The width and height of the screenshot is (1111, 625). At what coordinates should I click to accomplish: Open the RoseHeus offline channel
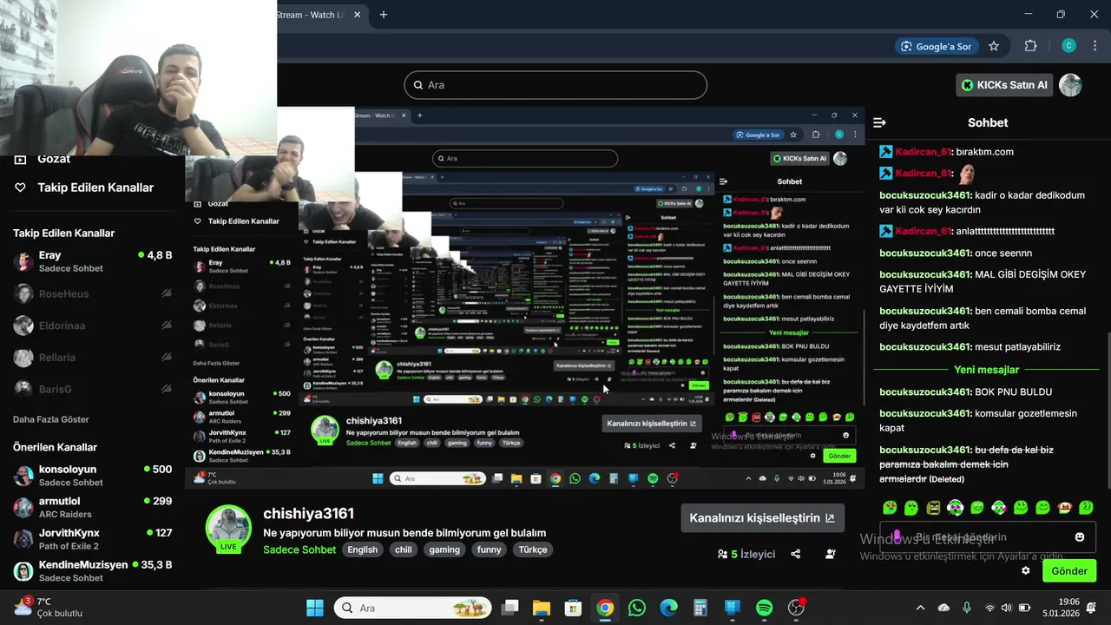(x=92, y=293)
